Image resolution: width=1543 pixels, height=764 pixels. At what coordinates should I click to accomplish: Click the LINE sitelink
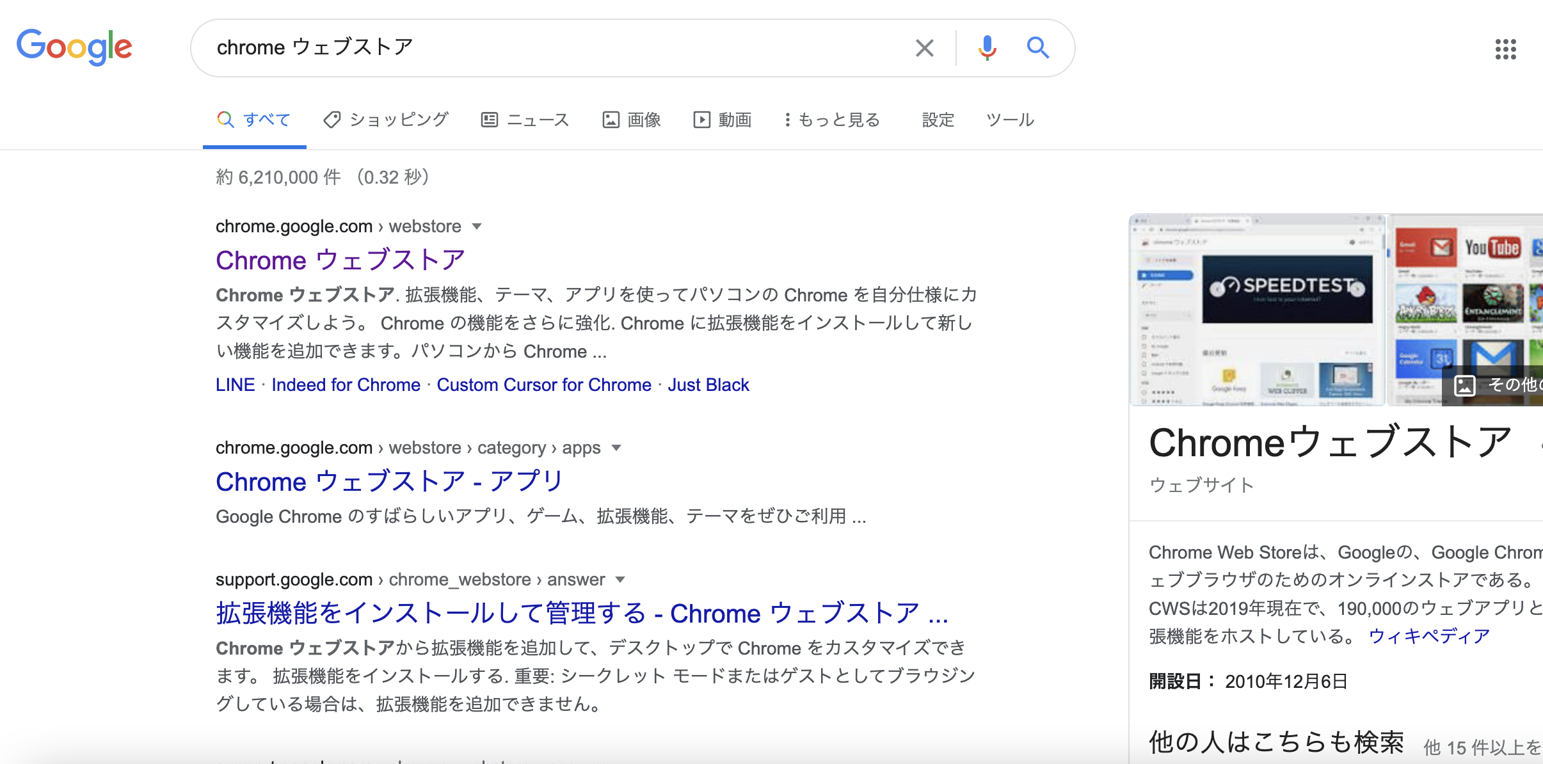coord(236,385)
